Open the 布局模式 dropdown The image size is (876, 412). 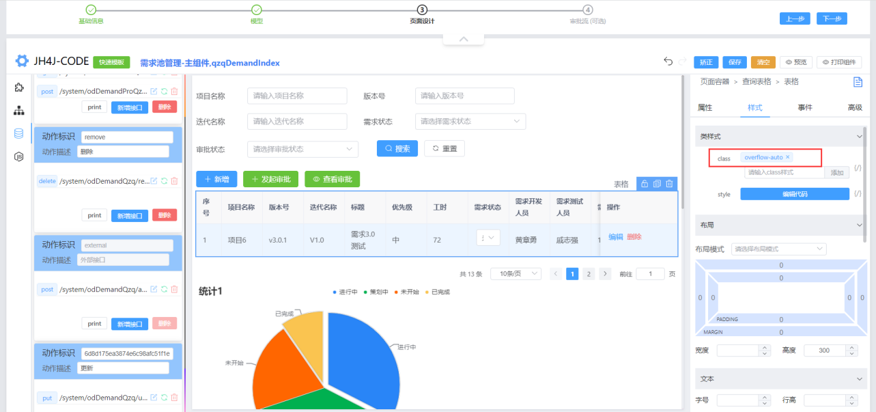(778, 249)
